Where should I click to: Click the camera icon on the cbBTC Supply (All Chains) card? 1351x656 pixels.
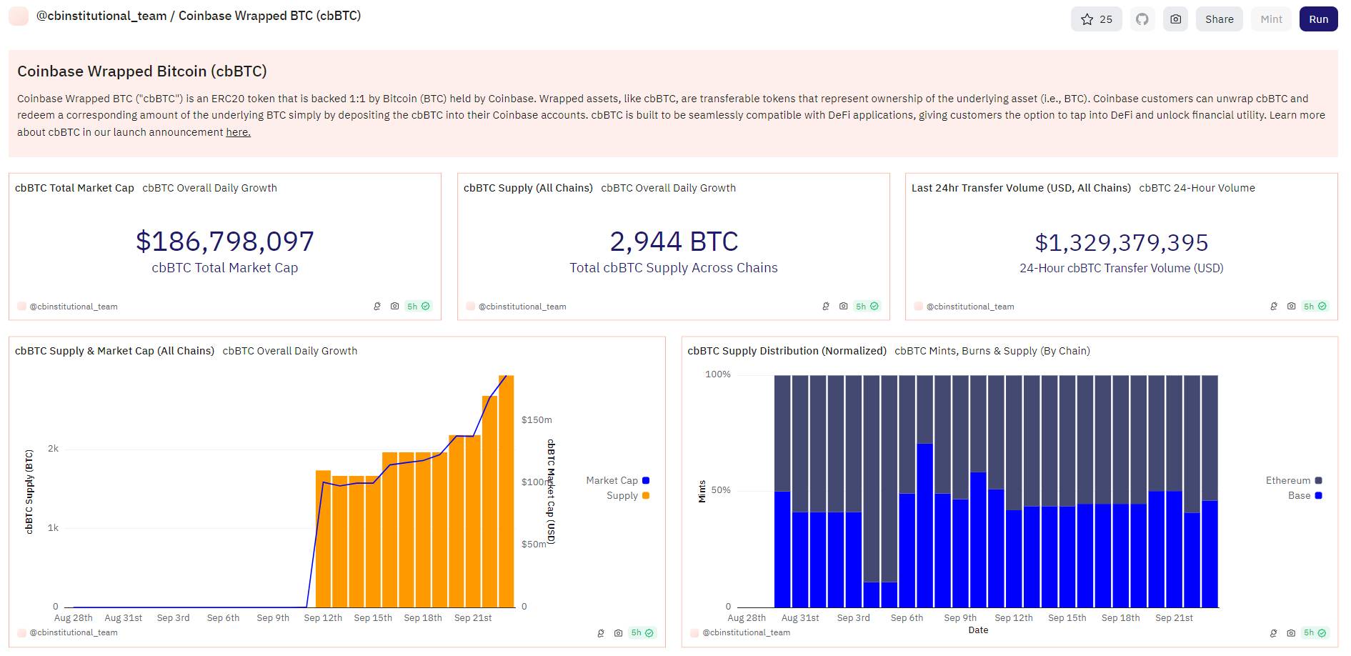click(843, 306)
